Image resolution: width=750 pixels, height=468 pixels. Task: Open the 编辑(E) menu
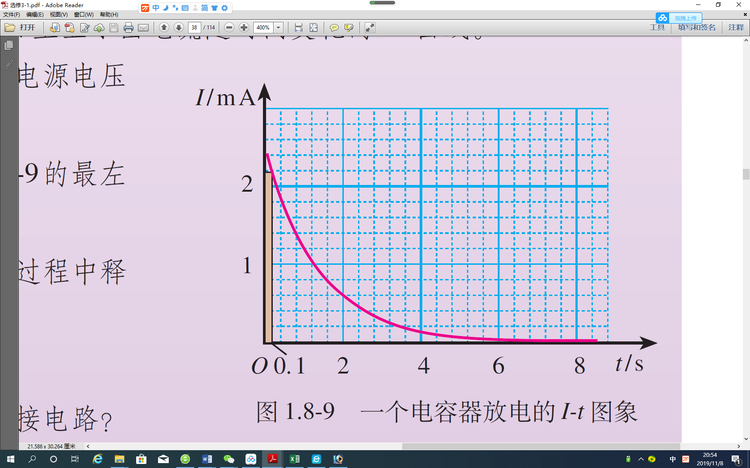tap(35, 15)
